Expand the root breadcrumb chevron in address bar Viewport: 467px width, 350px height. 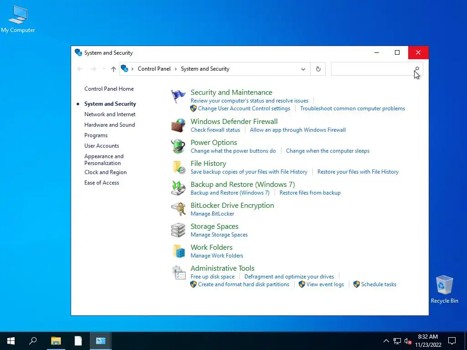(x=132, y=69)
